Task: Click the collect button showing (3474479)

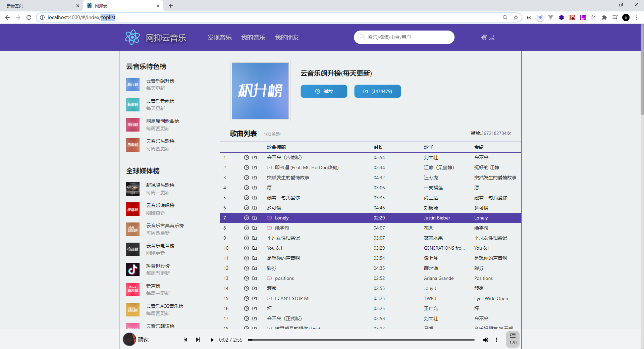Action: (x=377, y=91)
